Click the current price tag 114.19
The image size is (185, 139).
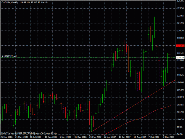(x=180, y=57)
